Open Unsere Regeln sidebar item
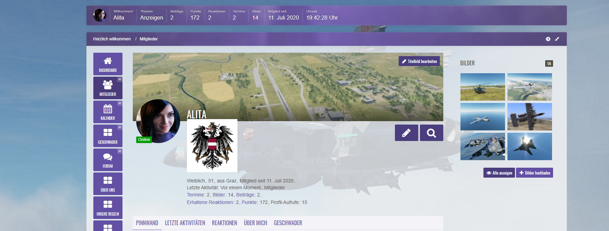609x231 pixels. [x=108, y=208]
